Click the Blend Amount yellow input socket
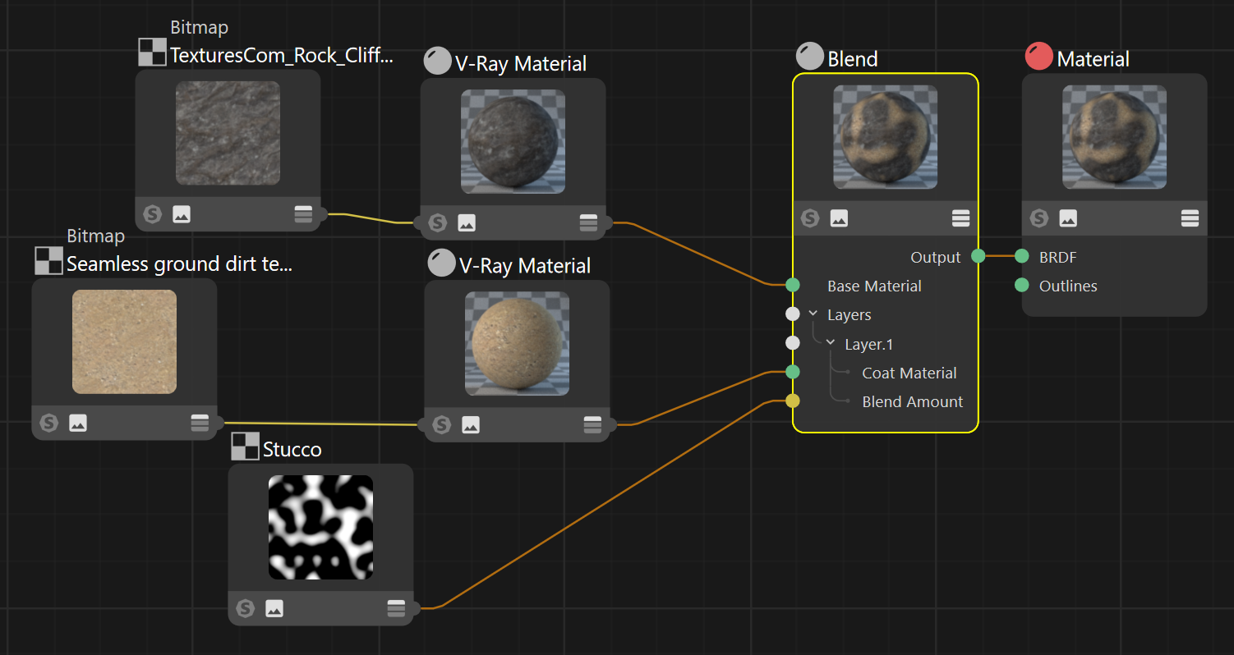 point(792,401)
